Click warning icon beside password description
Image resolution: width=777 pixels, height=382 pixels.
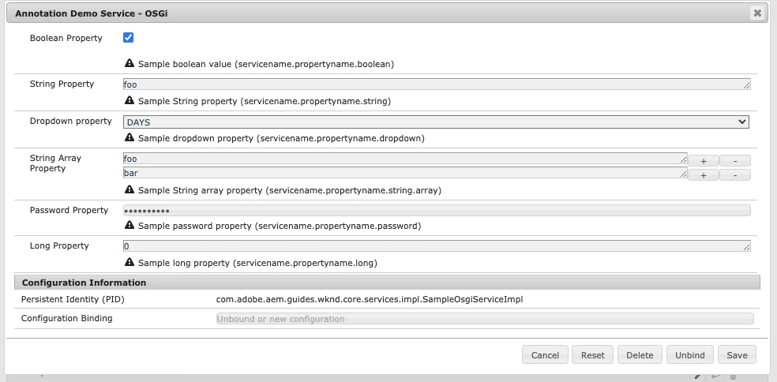click(x=129, y=225)
